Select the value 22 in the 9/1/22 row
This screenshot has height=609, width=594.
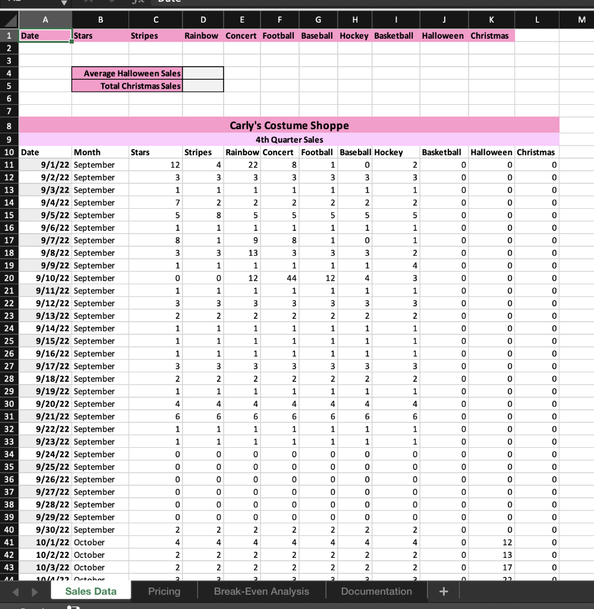click(242, 165)
